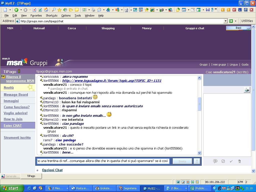Show hidden tray icons with the arrow

pos(214,188)
